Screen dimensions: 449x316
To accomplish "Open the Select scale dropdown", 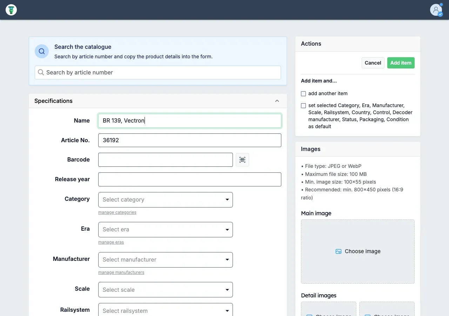I will [166, 290].
